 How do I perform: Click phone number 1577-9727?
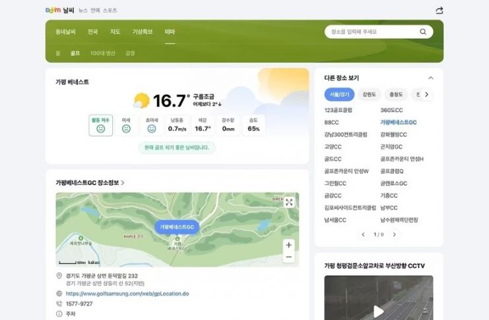click(79, 304)
